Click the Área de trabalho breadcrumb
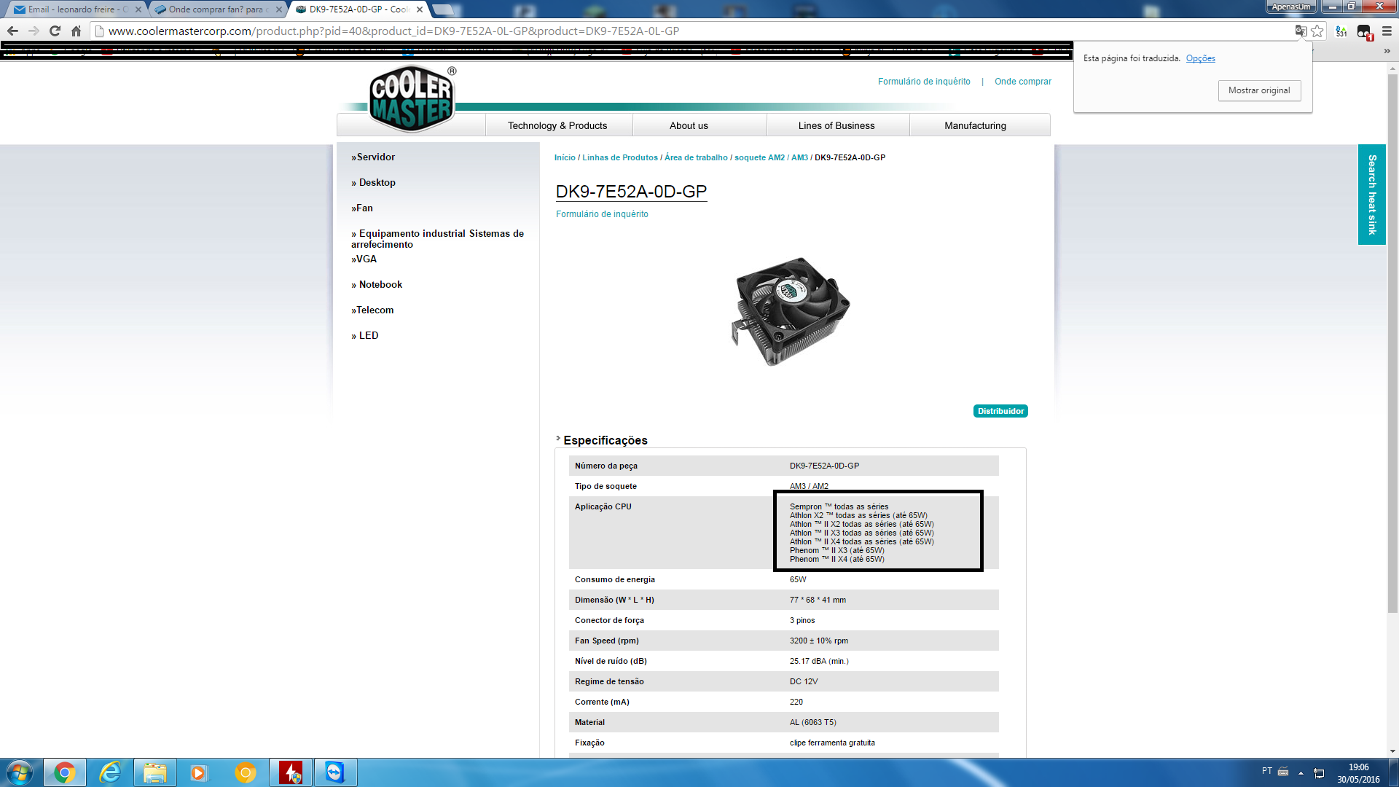The height and width of the screenshot is (787, 1399). (696, 157)
